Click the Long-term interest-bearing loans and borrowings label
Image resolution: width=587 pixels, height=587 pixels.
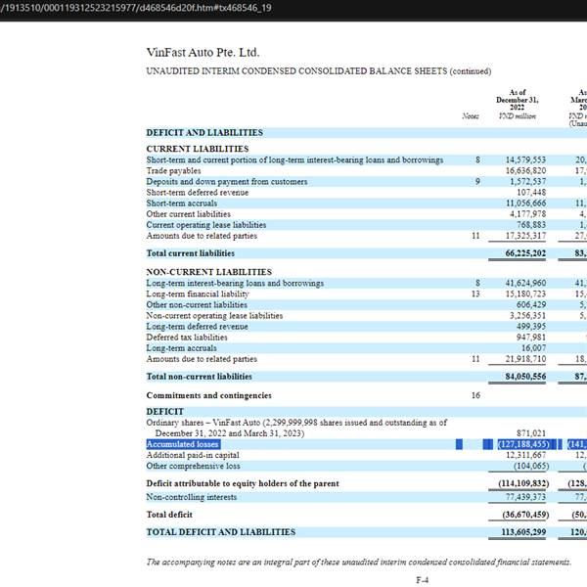coord(235,283)
